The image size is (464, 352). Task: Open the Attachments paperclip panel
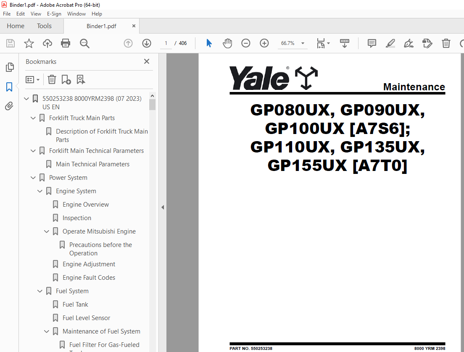click(9, 106)
